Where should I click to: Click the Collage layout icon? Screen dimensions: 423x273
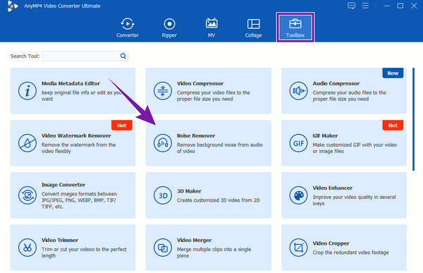253,24
